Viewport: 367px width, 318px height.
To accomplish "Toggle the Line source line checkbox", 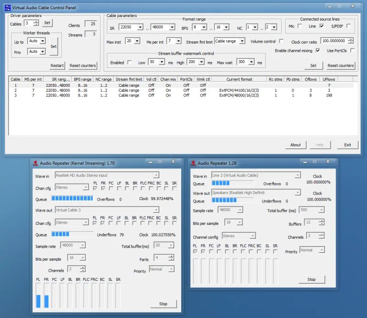I will click(322, 26).
